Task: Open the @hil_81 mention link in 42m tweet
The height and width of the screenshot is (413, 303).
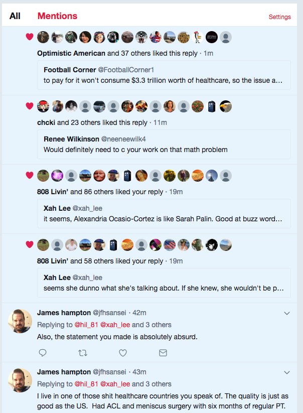Action: coord(86,325)
